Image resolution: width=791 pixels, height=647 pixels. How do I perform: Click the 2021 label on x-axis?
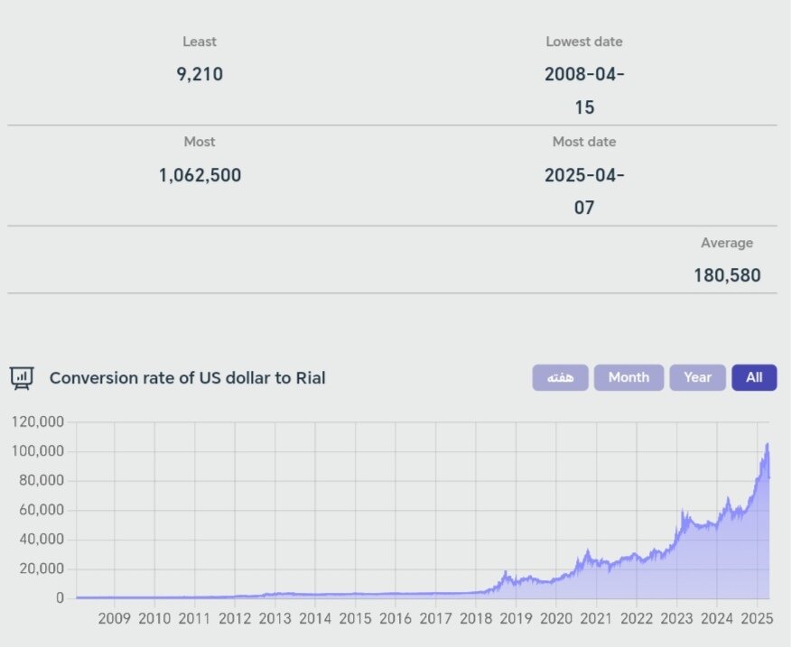[596, 619]
